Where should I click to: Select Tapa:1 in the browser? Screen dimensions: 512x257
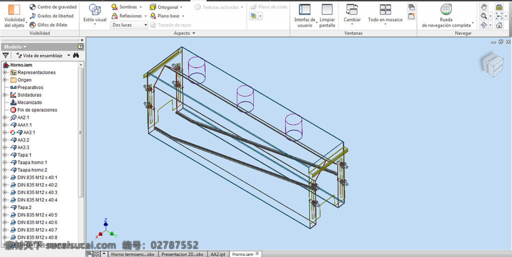[21, 155]
